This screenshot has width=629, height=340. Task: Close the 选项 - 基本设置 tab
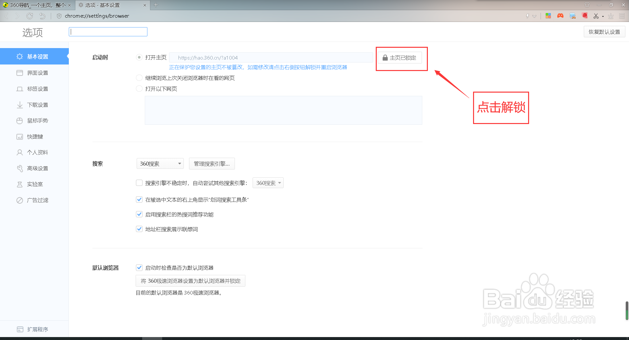pyautogui.click(x=145, y=5)
